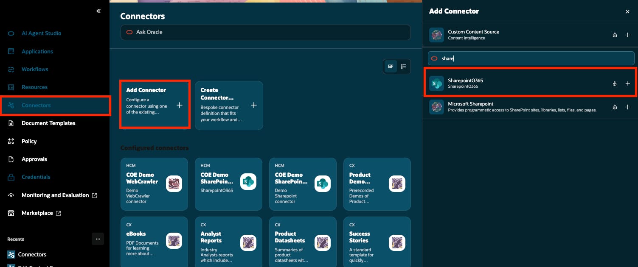Open the Analyst Reports card icon
638x267 pixels.
(248, 242)
